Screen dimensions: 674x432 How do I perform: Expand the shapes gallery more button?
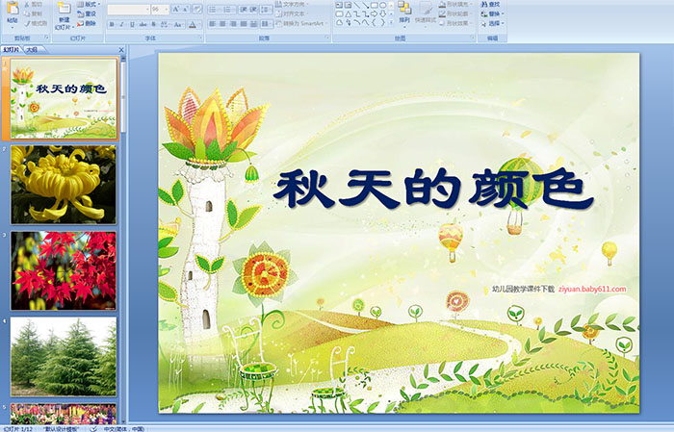(391, 22)
